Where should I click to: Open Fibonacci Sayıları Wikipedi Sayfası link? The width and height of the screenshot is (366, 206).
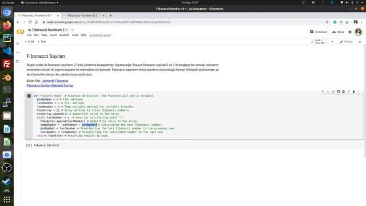(50, 85)
